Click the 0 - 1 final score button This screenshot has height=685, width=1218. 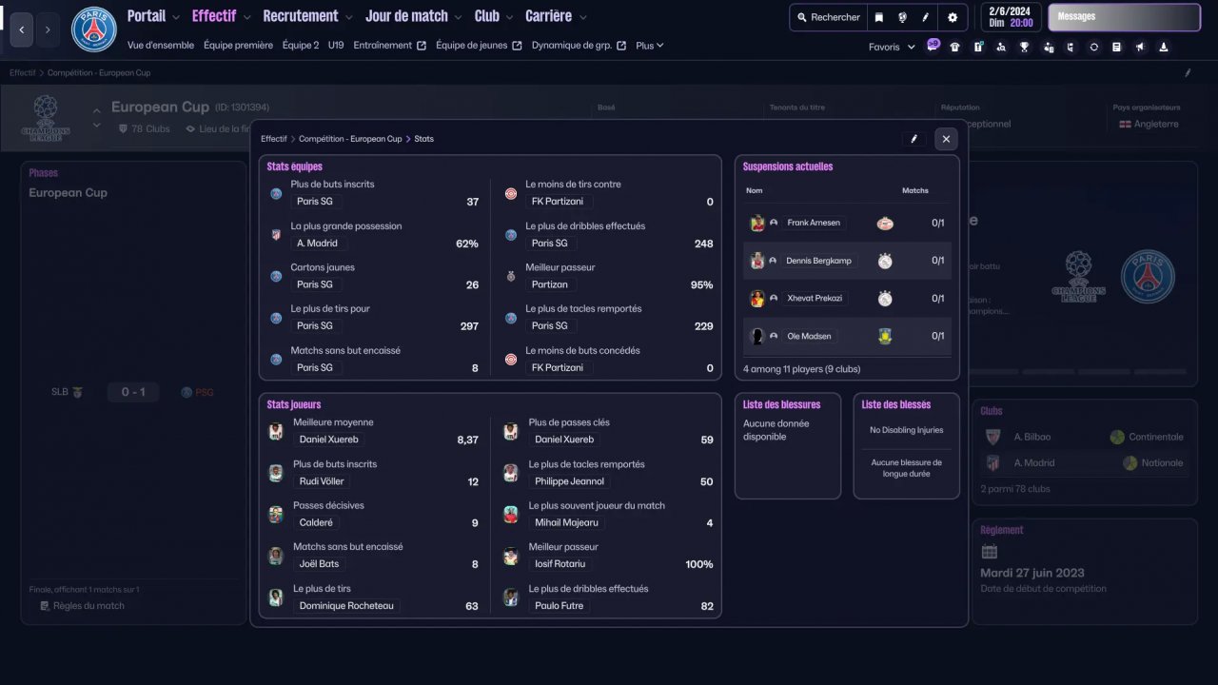132,392
